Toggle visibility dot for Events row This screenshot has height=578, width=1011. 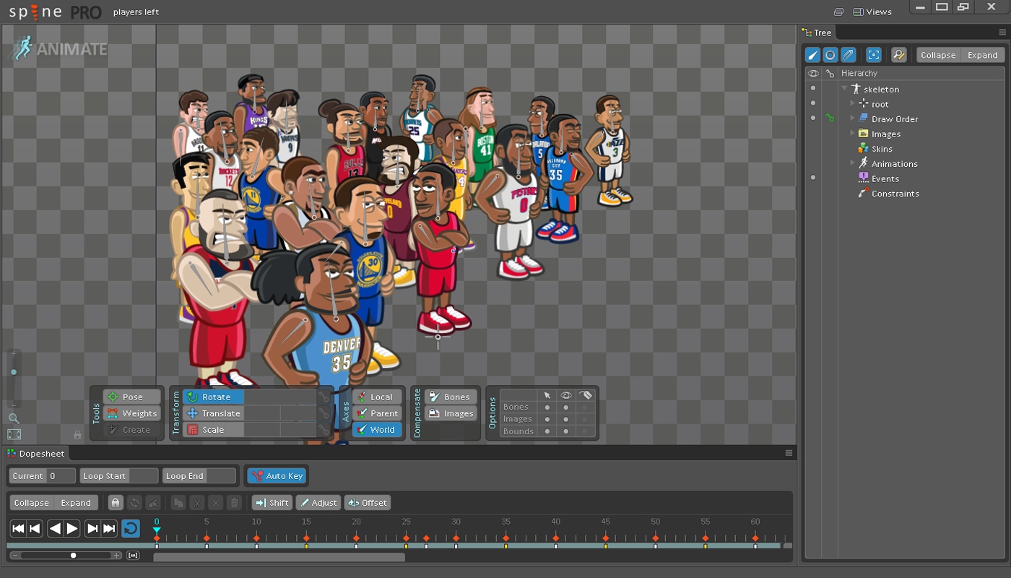(x=813, y=178)
